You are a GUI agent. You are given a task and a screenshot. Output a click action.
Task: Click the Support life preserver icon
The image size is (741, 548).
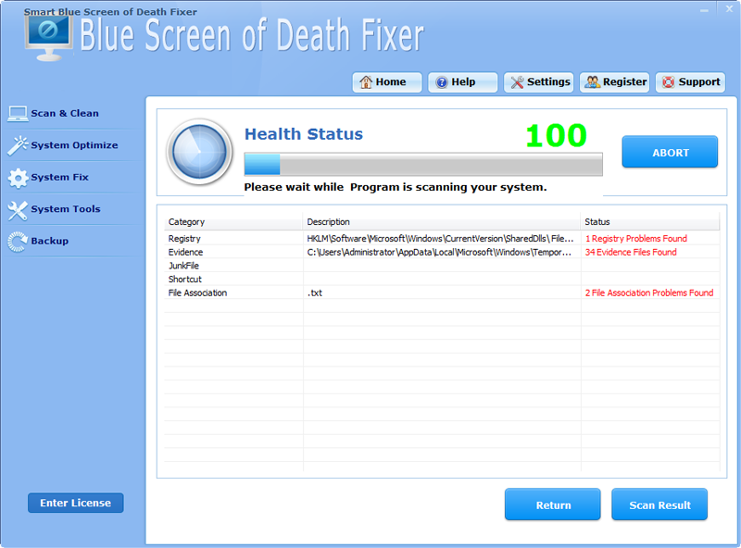point(668,81)
